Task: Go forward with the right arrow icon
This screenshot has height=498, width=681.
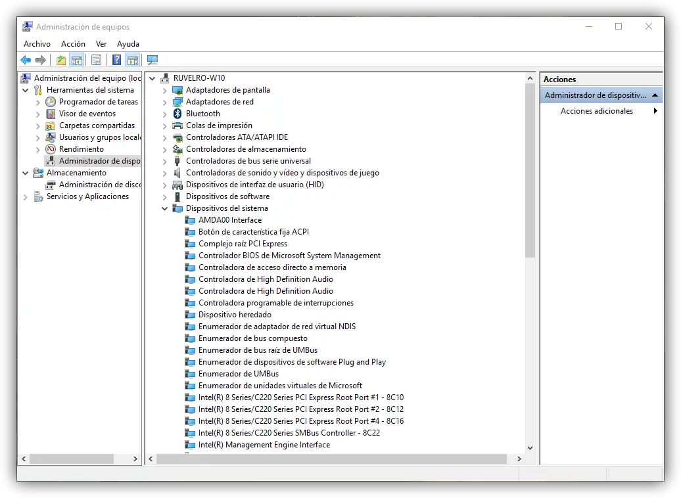Action: 41,60
